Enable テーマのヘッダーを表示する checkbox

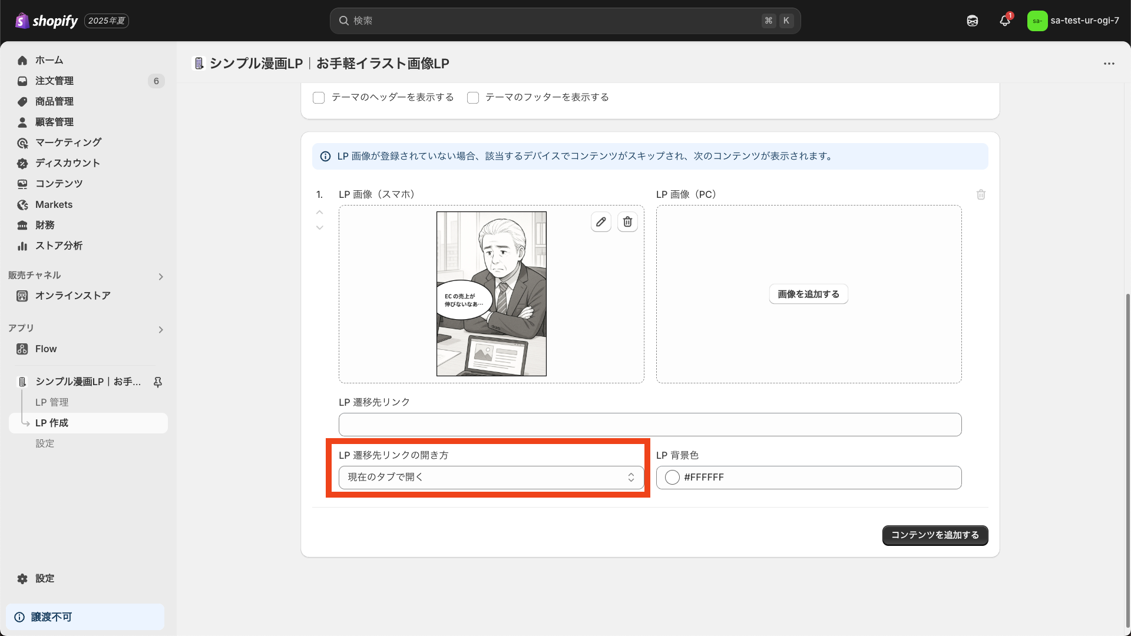tap(319, 98)
